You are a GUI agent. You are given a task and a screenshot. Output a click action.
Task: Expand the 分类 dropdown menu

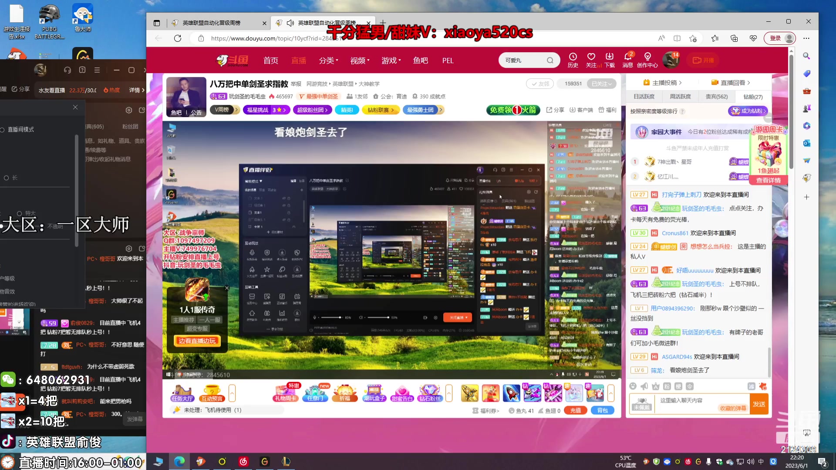[328, 60]
